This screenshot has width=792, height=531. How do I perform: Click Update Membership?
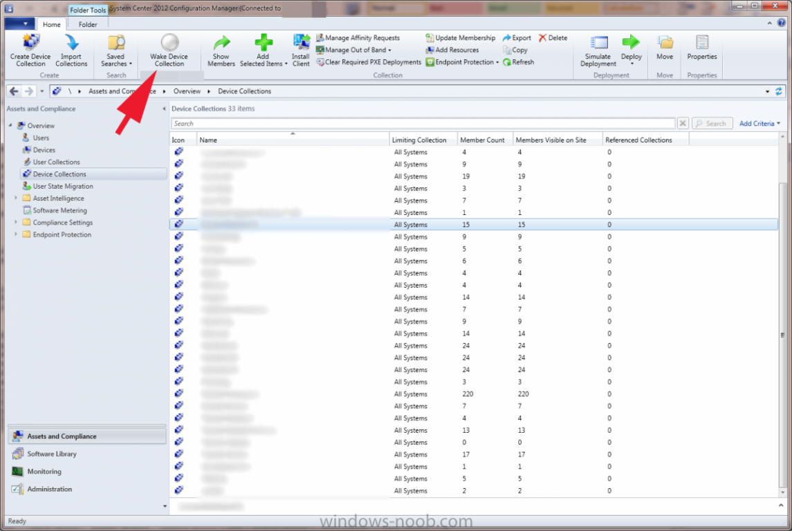[x=460, y=38]
